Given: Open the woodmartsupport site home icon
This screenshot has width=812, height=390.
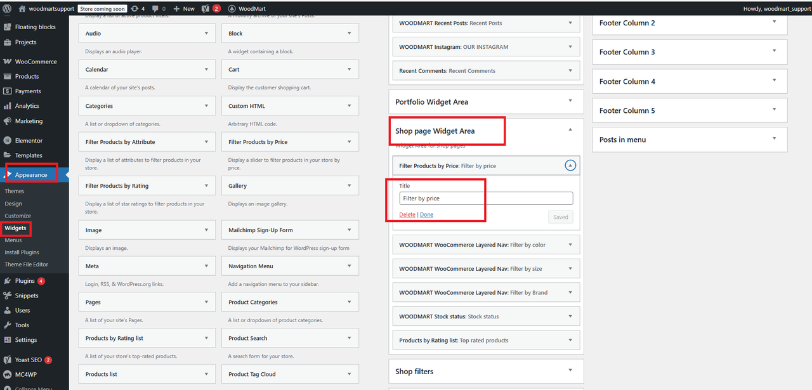Looking at the screenshot, I should point(22,9).
